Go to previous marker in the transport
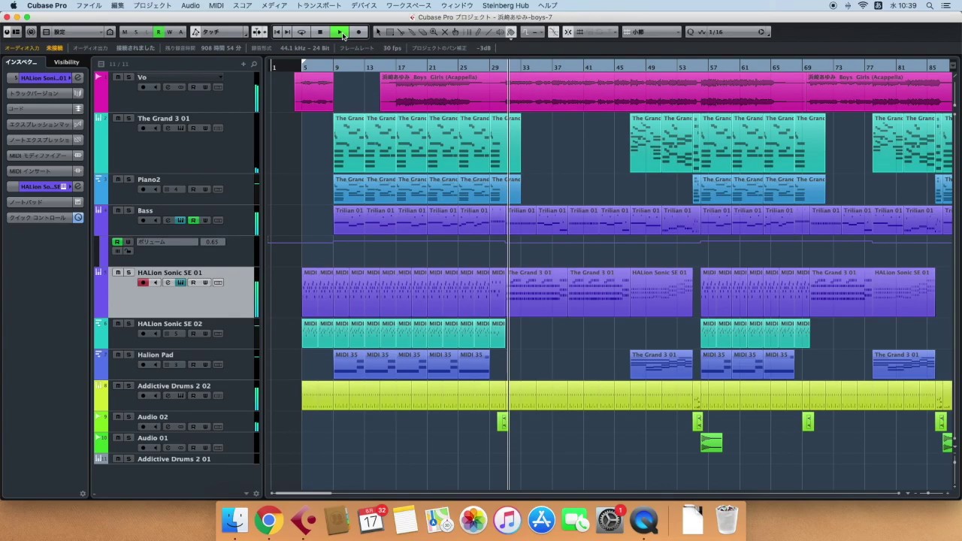962x541 pixels. coord(277,32)
